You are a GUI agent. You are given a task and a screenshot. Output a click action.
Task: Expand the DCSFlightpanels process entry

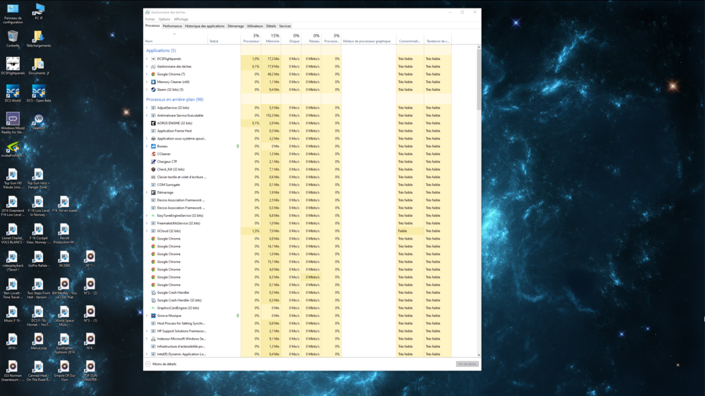147,59
